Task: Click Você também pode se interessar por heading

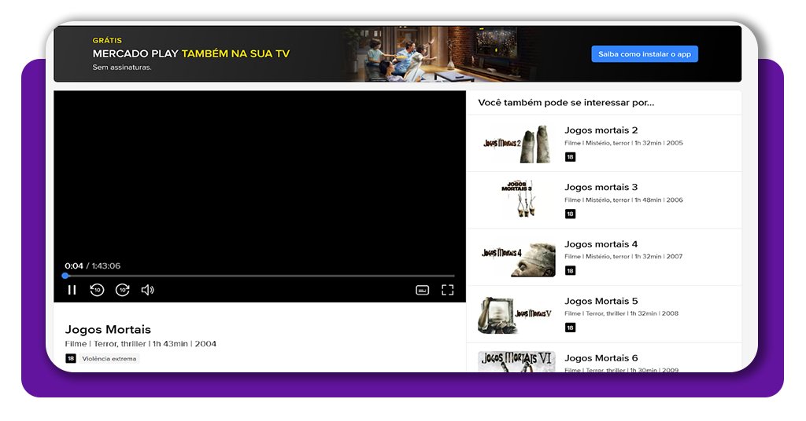Action: point(566,103)
